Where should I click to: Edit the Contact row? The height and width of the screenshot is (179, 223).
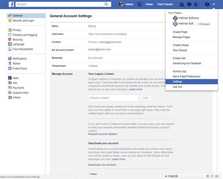pos(107,42)
